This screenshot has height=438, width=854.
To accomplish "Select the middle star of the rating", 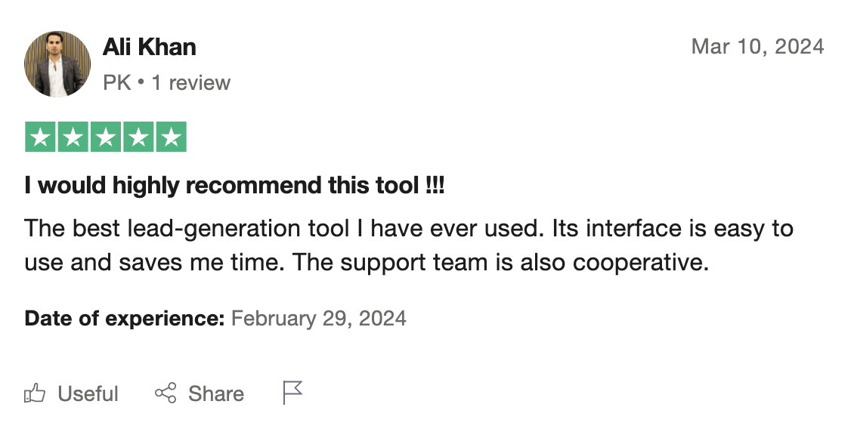I will click(x=106, y=137).
